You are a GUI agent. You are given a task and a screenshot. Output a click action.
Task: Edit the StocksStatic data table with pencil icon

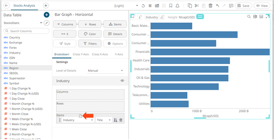click(x=46, y=23)
